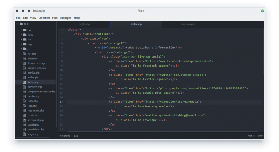Open header.php from the tree view
Screen dimensions: 279x152
point(33,96)
